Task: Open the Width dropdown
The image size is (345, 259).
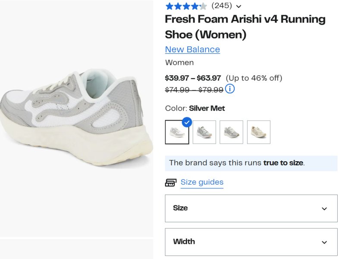Action: 251,242
